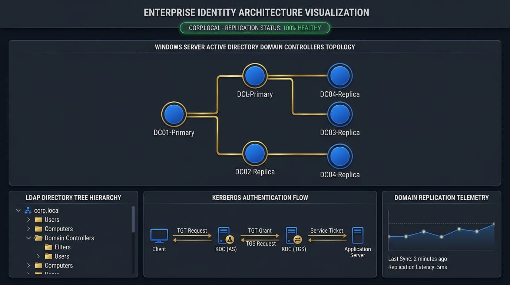Click the Domain Controllers Topology panel title
This screenshot has width=510, height=285.
pyautogui.click(x=255, y=47)
